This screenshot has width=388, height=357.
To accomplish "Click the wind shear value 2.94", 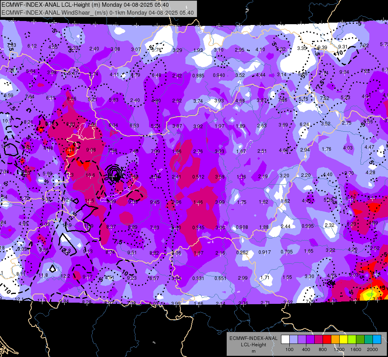I will pyautogui.click(x=305, y=150).
